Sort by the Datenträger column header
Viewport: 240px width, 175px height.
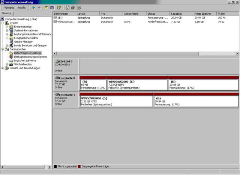(64, 14)
